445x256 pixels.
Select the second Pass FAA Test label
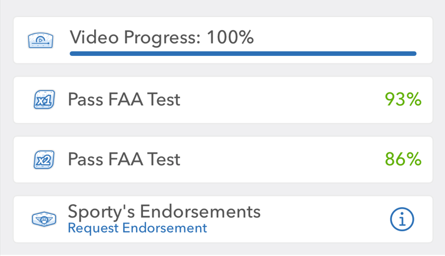[124, 159]
